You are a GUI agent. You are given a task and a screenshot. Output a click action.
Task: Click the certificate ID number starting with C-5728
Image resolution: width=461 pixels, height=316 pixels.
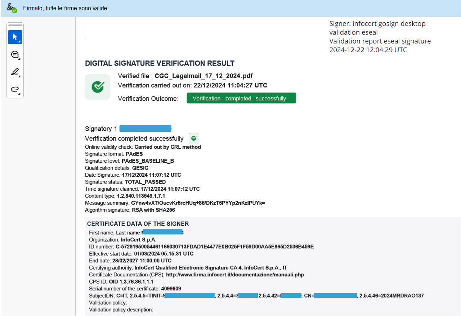215,247
